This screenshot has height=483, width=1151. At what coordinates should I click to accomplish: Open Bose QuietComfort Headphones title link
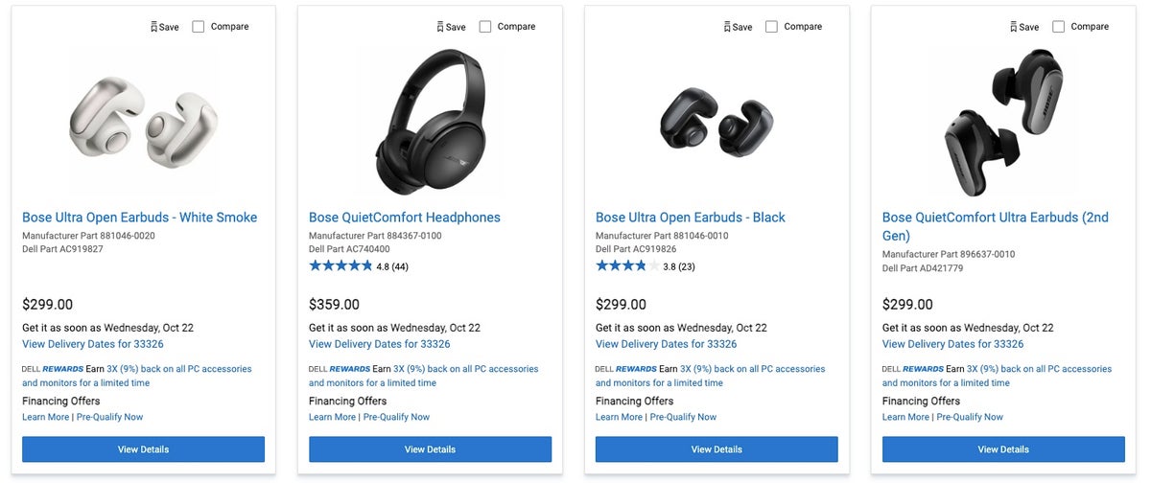pyautogui.click(x=405, y=218)
